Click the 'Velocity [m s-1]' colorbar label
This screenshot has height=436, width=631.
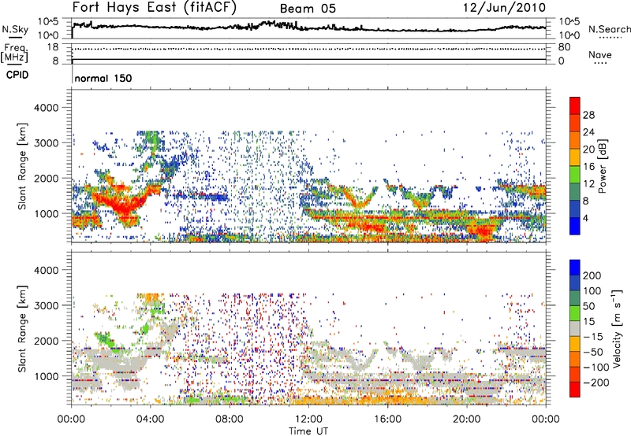click(x=616, y=328)
